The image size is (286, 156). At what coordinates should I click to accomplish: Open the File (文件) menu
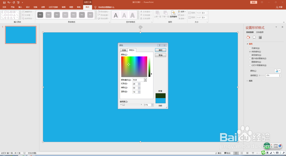tap(4, 7)
